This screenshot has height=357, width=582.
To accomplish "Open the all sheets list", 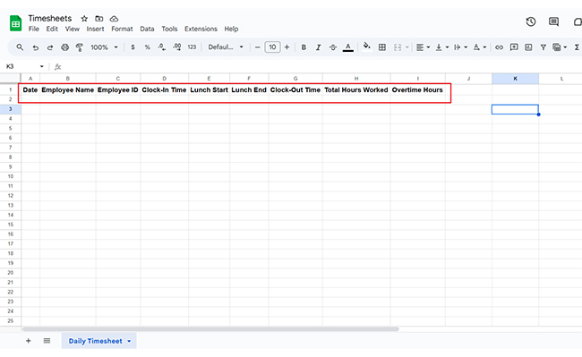I will pos(47,341).
